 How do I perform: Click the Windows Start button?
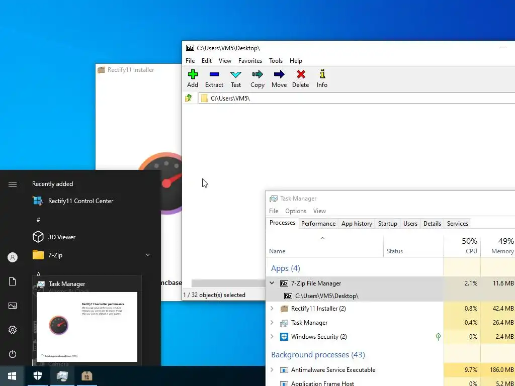(12, 376)
